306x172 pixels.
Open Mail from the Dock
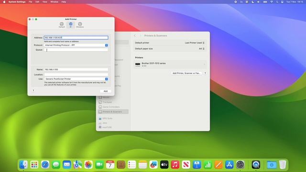click(67, 164)
